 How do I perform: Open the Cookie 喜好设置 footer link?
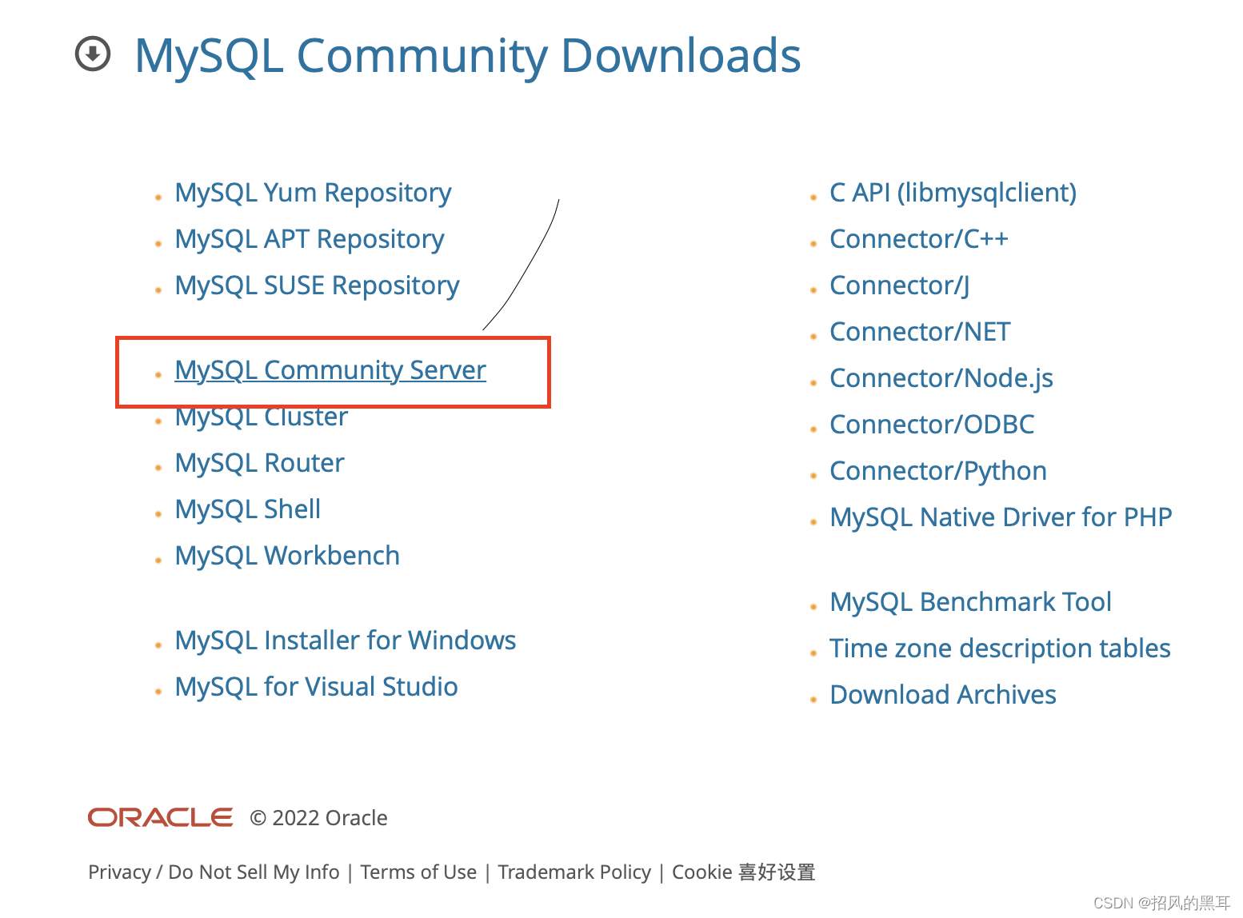pyautogui.click(x=744, y=872)
